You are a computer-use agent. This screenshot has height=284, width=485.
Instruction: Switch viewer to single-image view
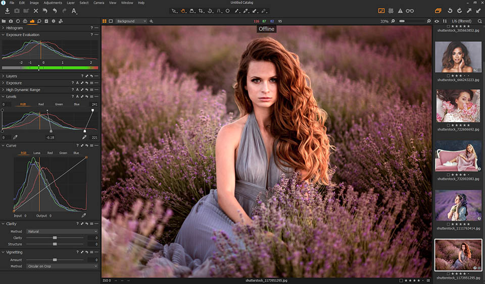click(x=111, y=21)
